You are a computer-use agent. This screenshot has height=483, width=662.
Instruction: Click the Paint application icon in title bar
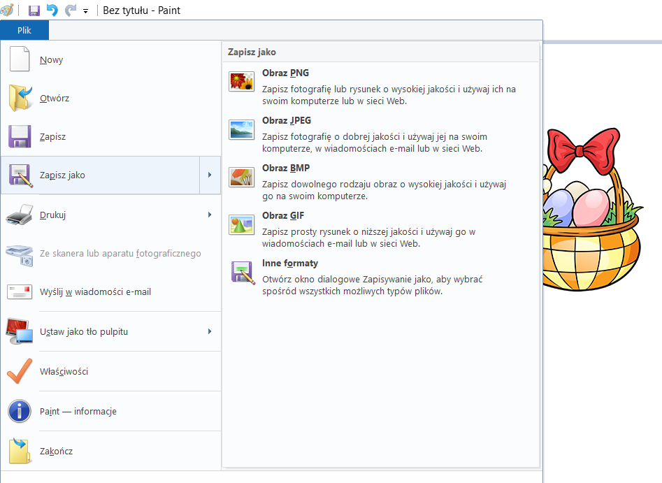pyautogui.click(x=7, y=10)
